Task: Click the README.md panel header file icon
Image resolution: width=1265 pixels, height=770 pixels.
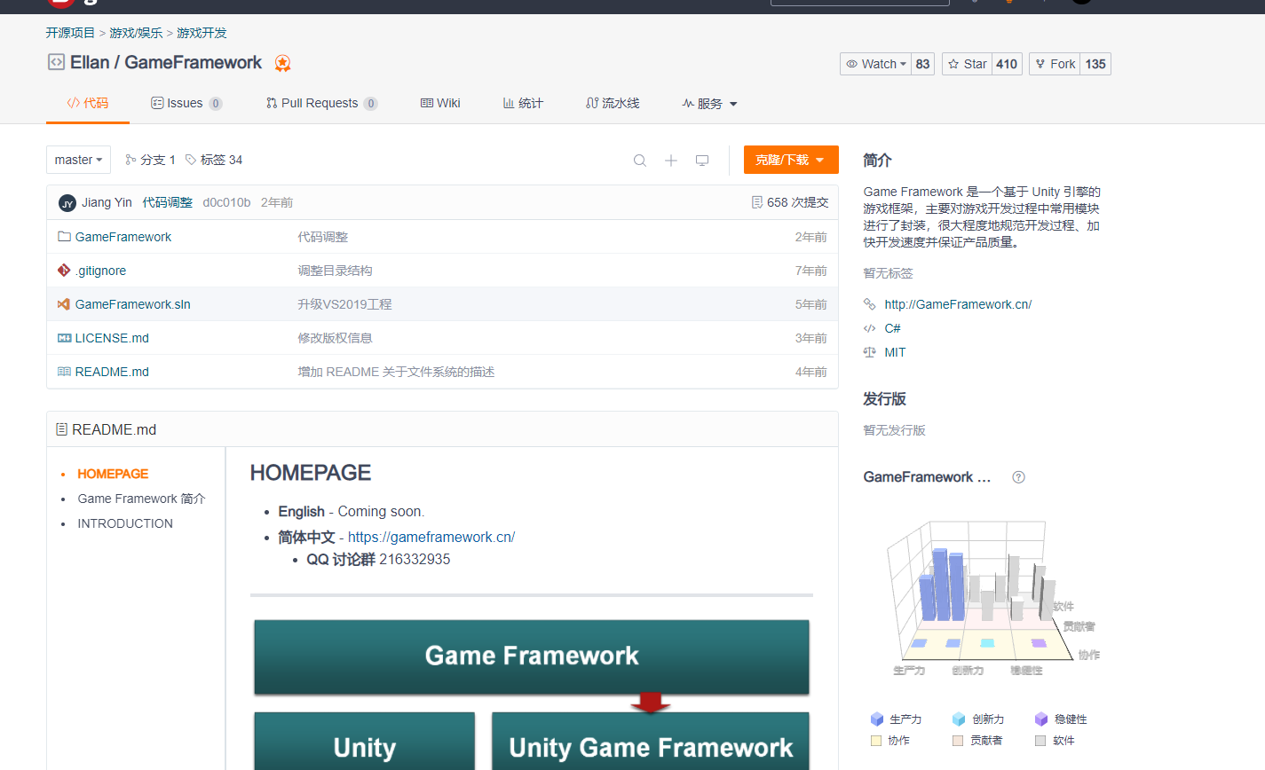Action: click(61, 429)
